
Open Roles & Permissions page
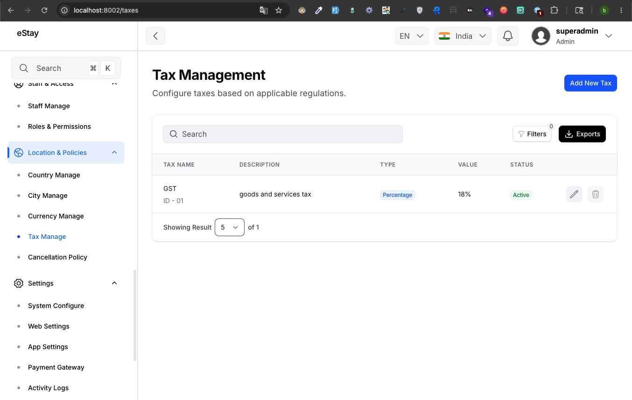(x=59, y=126)
